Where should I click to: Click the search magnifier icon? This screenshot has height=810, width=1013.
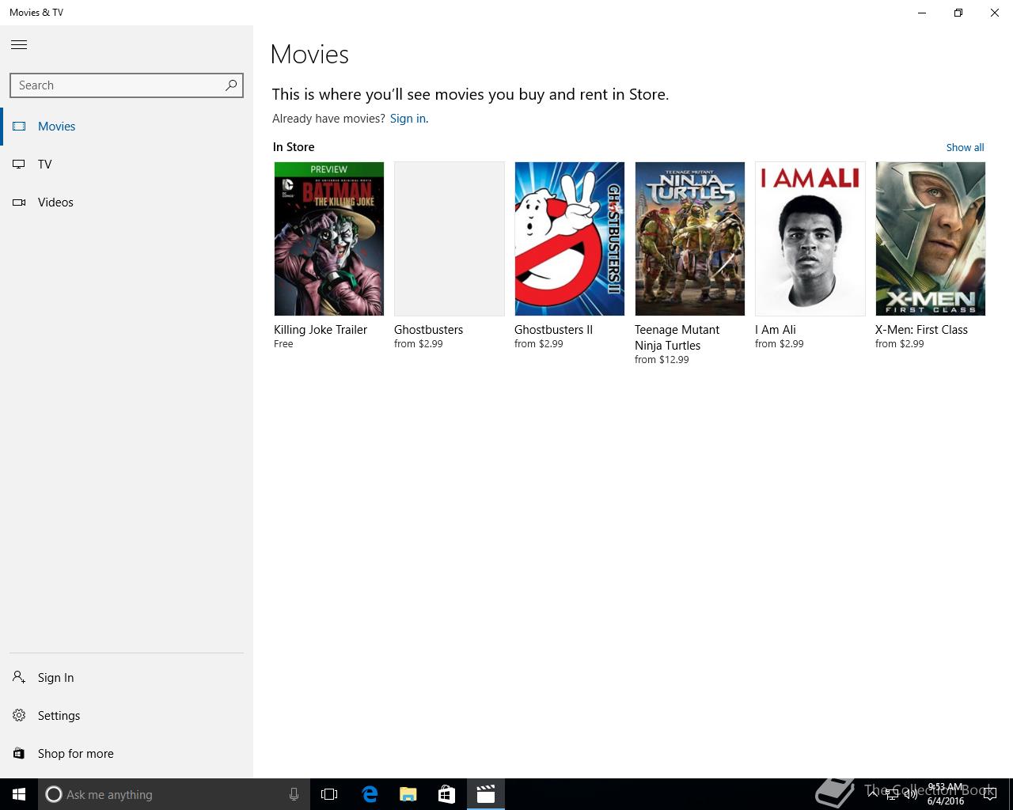231,85
